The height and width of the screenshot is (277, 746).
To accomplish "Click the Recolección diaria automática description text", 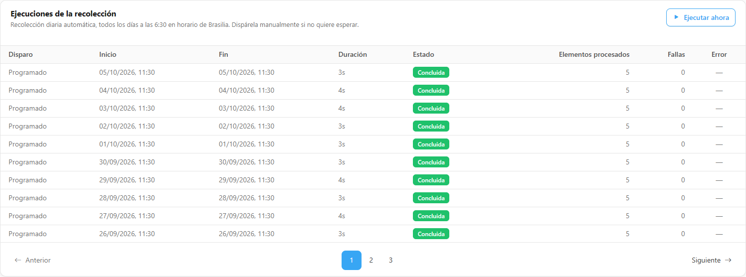I will (x=185, y=24).
